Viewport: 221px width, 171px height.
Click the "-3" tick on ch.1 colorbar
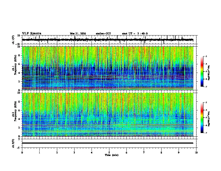click(206, 56)
